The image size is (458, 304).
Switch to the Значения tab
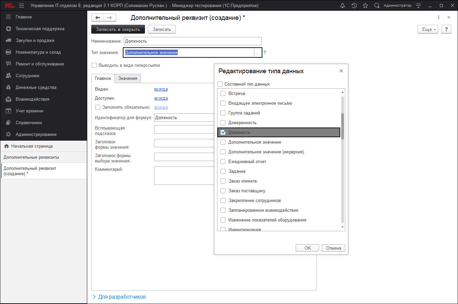[x=128, y=79]
